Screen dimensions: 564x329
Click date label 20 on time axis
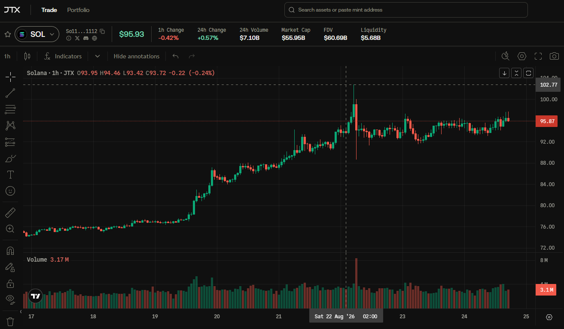pyautogui.click(x=217, y=317)
